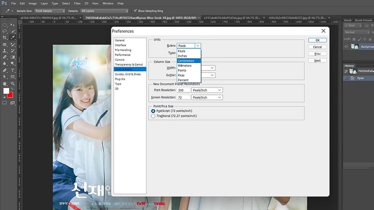Image resolution: width=374 pixels, height=210 pixels.
Task: Pick the Lasso tool
Action: [x=4, y=31]
